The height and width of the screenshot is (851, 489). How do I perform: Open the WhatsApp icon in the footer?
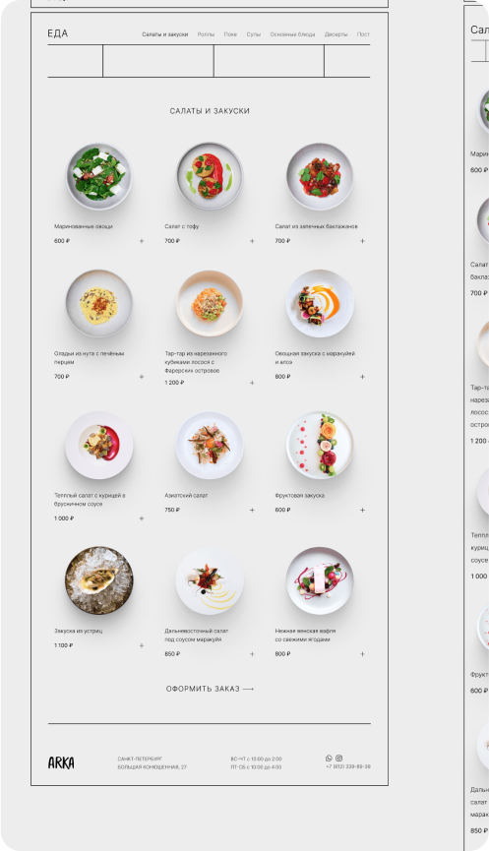[329, 759]
